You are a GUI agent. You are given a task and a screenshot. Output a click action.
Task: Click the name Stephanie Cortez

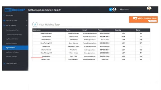[x=73, y=46]
